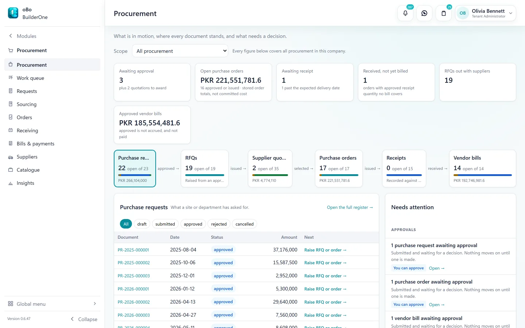Go back to Modules arrow
Viewport: 525px width, 328px height.
11,36
